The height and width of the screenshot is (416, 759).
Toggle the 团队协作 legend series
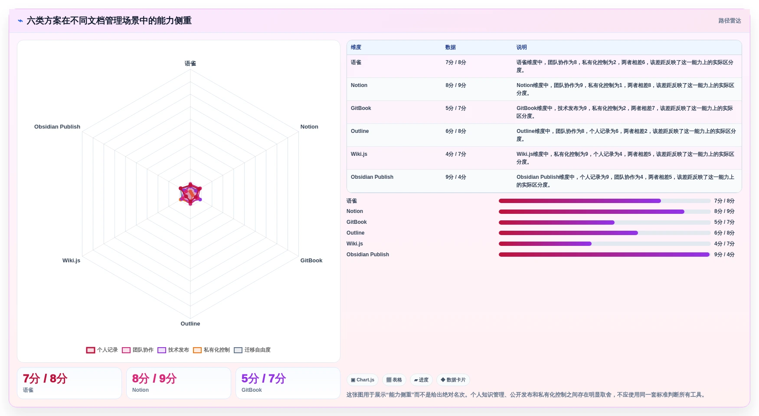pos(137,350)
